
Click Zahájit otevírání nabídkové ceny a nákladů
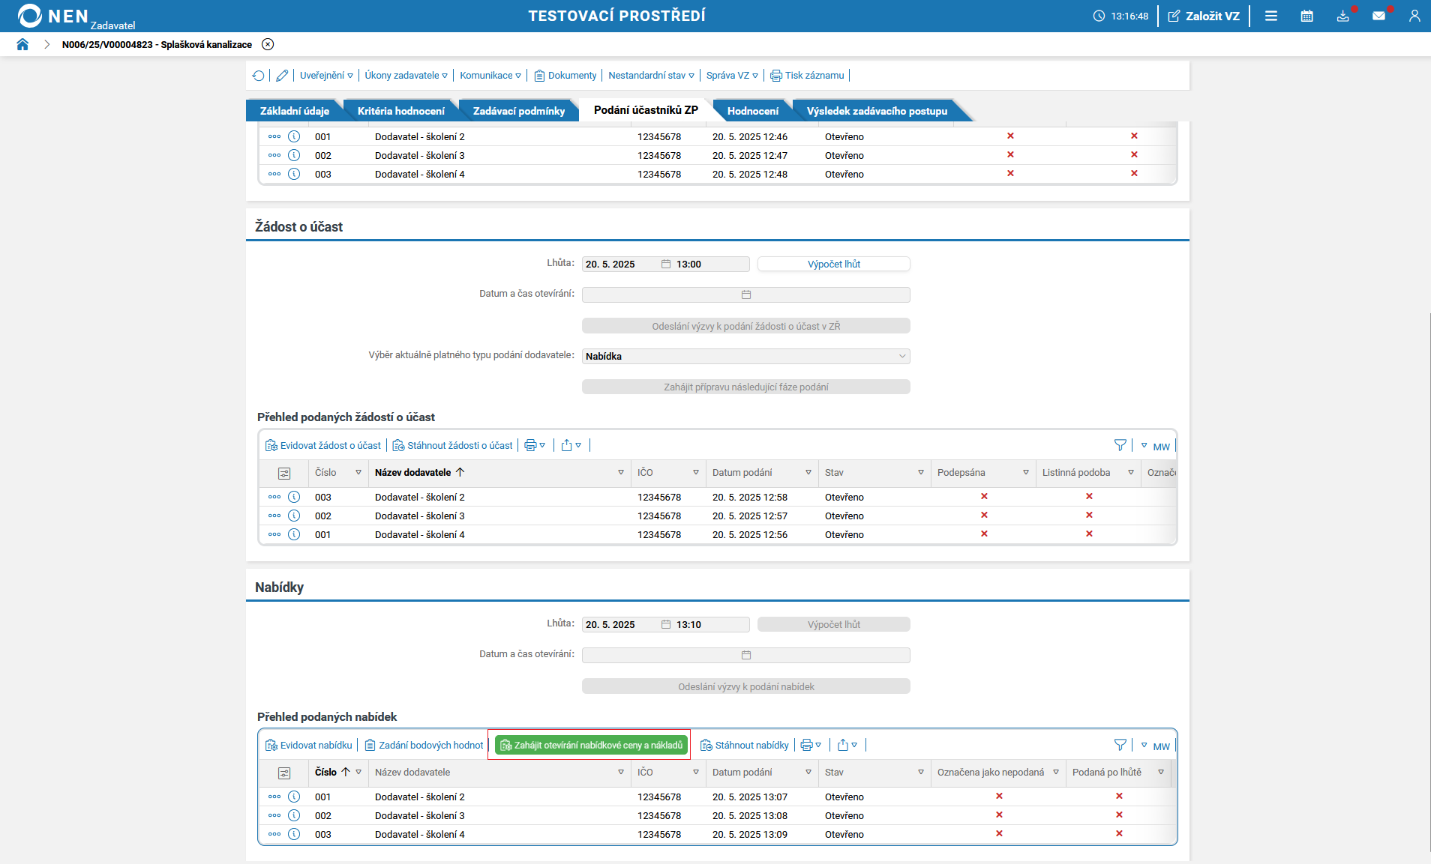tap(591, 745)
